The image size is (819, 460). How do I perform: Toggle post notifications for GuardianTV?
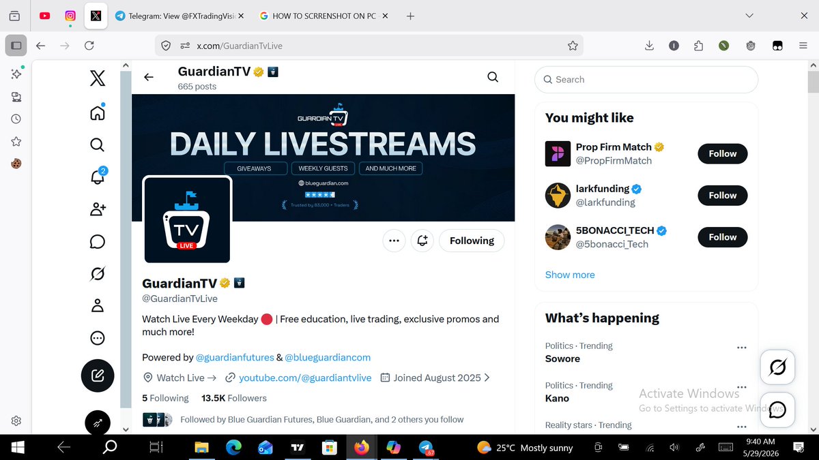[422, 241]
